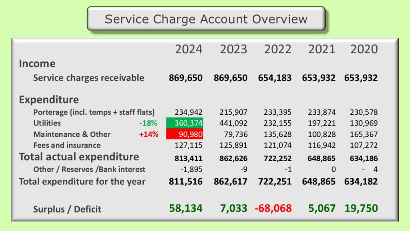The height and width of the screenshot is (231, 410).
Task: Click the Total actual expenditure heading
Action: 79,157
